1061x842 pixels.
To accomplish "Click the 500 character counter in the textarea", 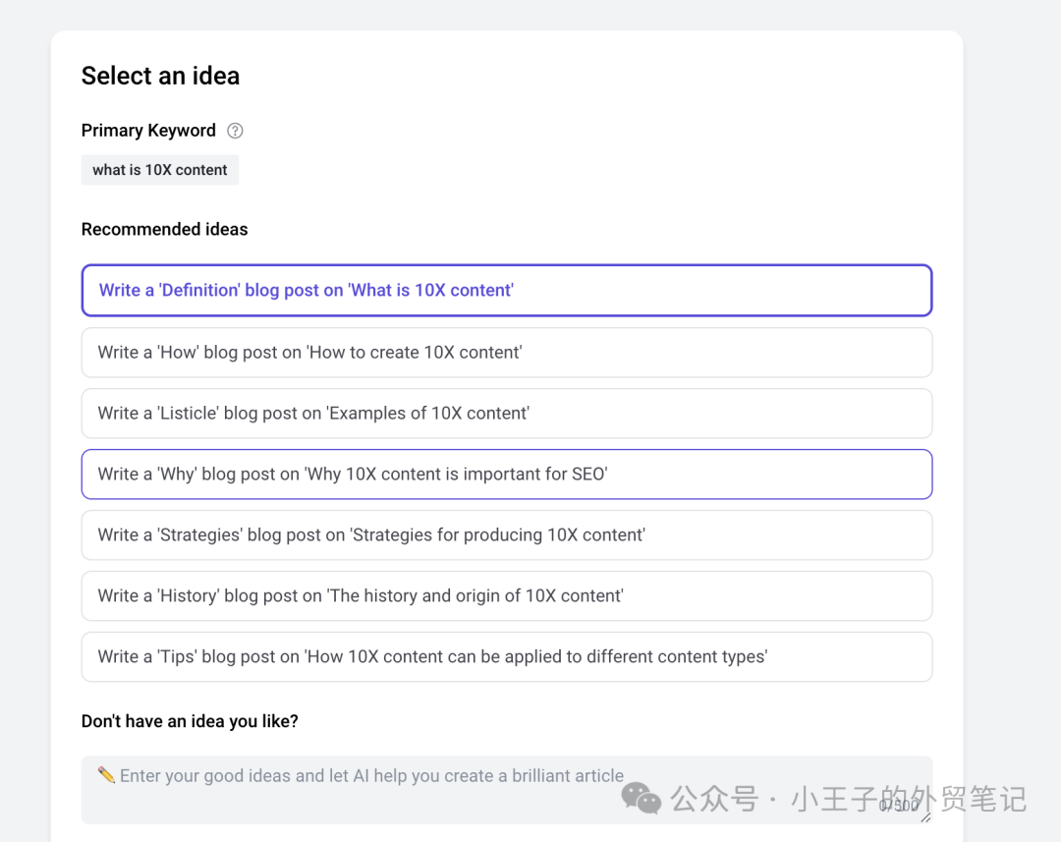I will (x=899, y=806).
